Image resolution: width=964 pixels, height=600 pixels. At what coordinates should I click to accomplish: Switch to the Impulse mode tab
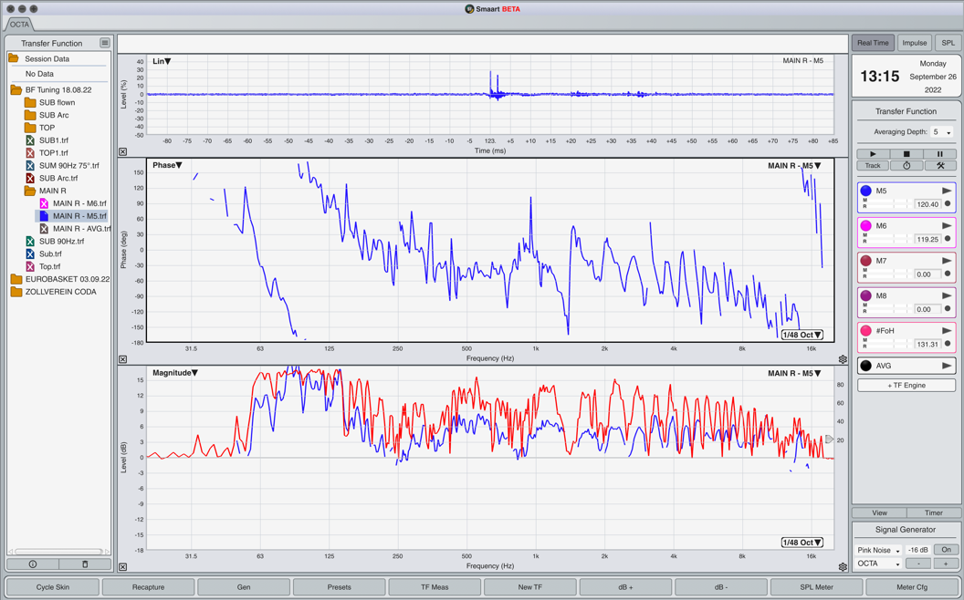point(914,43)
